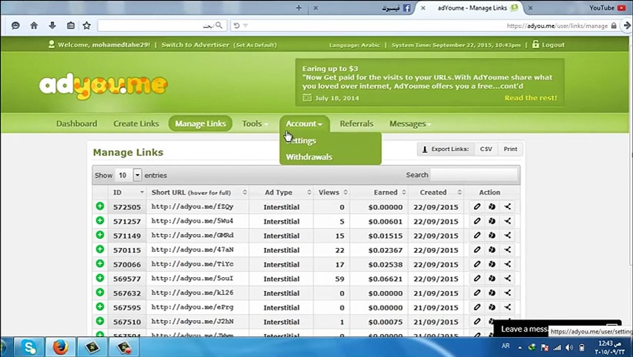View statistics chart for link 570115
The image size is (633, 357).
492,250
